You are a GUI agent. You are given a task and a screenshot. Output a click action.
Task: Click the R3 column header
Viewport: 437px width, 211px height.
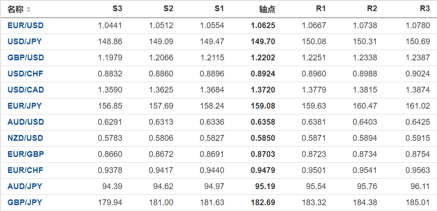[424, 9]
